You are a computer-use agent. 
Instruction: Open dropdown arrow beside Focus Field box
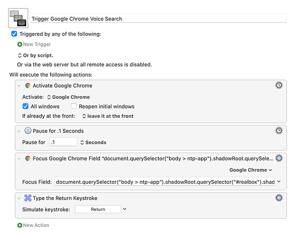coord(279,182)
